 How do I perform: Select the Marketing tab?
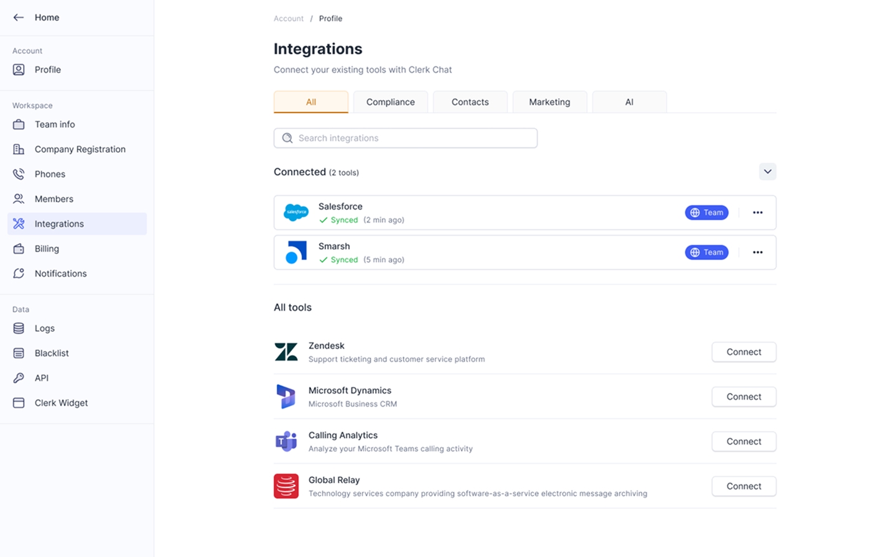click(549, 102)
